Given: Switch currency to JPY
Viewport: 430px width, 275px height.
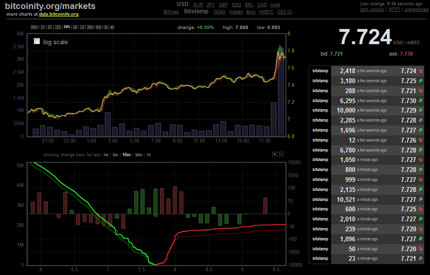Looking at the screenshot, I should [x=210, y=4].
